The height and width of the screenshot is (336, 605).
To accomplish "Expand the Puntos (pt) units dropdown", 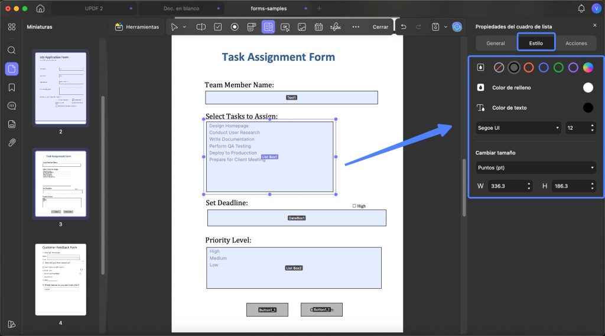I will (x=535, y=168).
